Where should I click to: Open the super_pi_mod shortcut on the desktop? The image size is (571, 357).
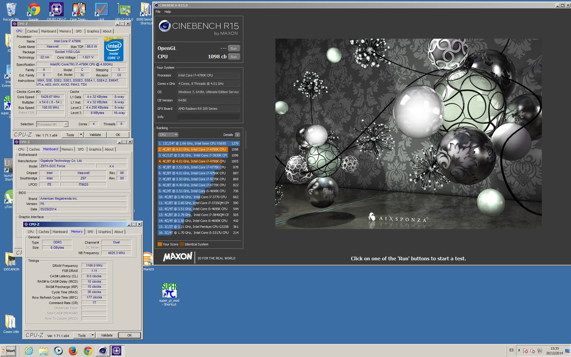pyautogui.click(x=169, y=294)
